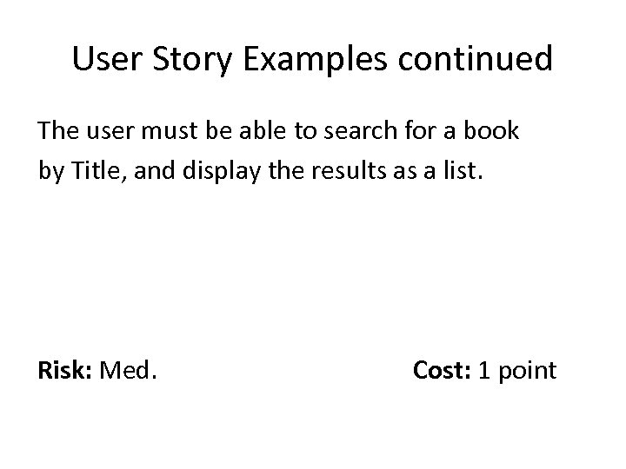Image resolution: width=626 pixels, height=469 pixels.
Task: Click the word 'The' starting the body text
Action: 59,131
